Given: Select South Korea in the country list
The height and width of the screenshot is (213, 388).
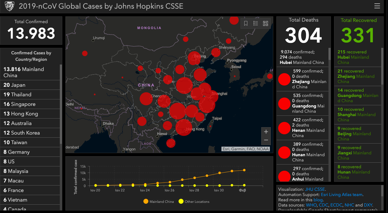Looking at the screenshot, I should (22, 133).
